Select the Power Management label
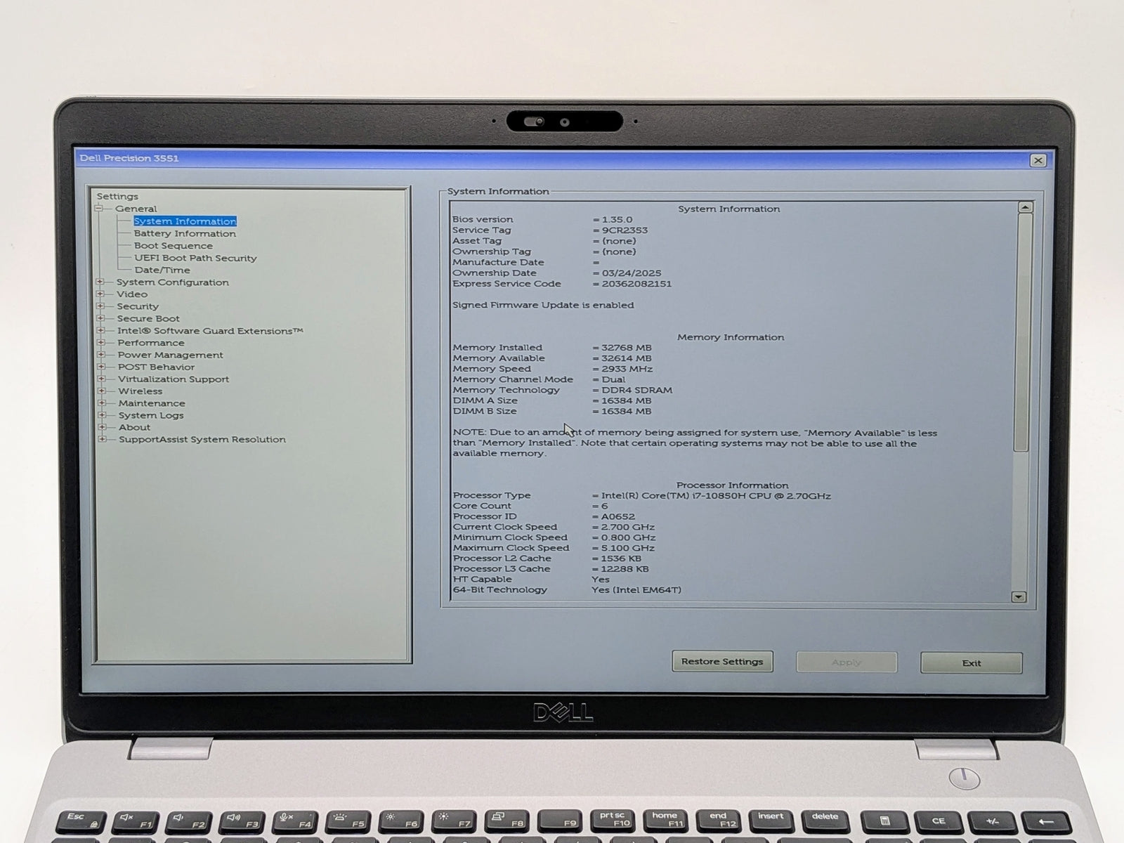1124x843 pixels. point(171,355)
